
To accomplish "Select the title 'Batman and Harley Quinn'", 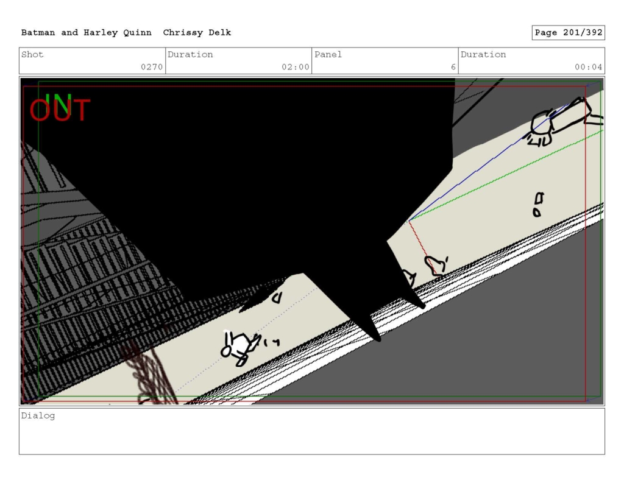I will (x=87, y=33).
